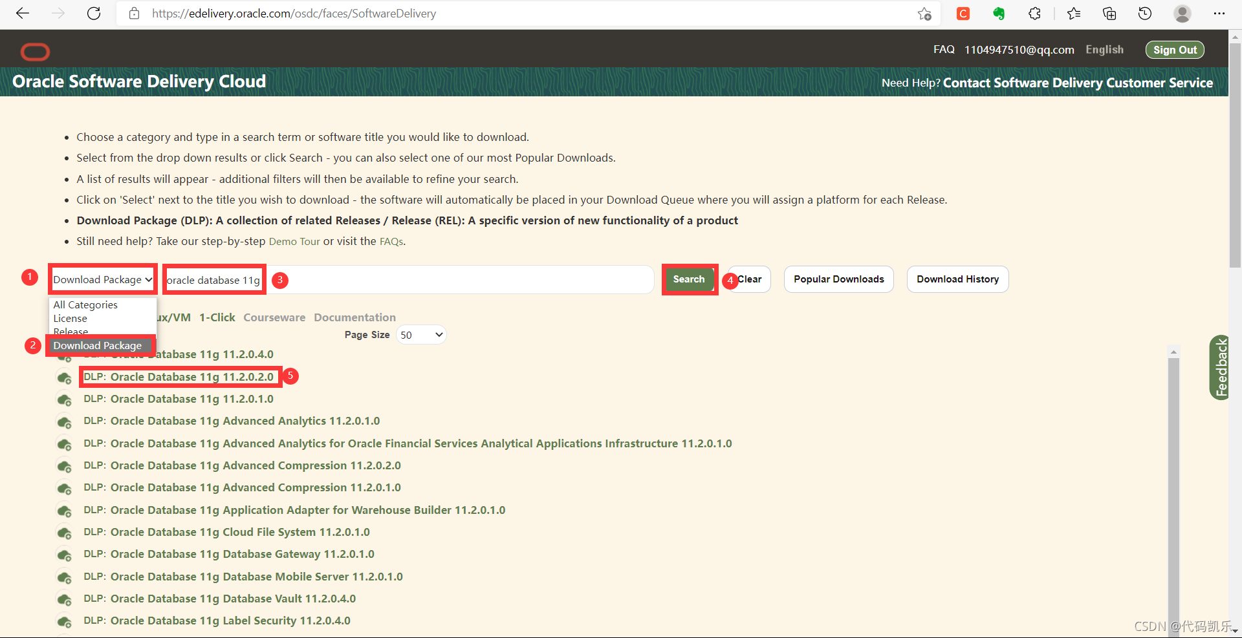Click the Sign Out button
The image size is (1242, 638).
coord(1175,50)
